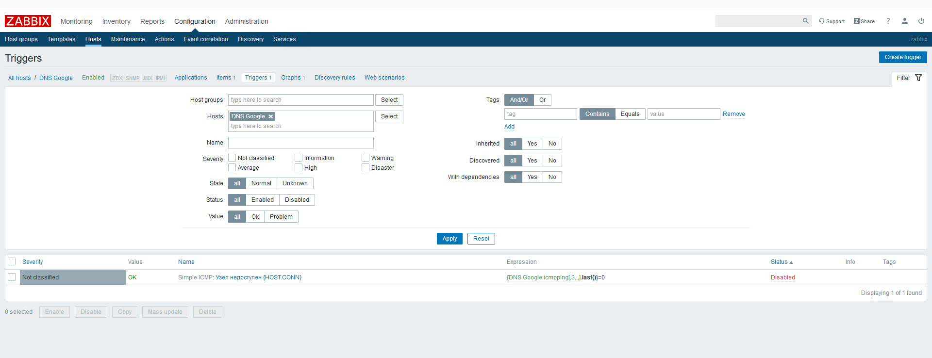Open the help question mark

[888, 21]
